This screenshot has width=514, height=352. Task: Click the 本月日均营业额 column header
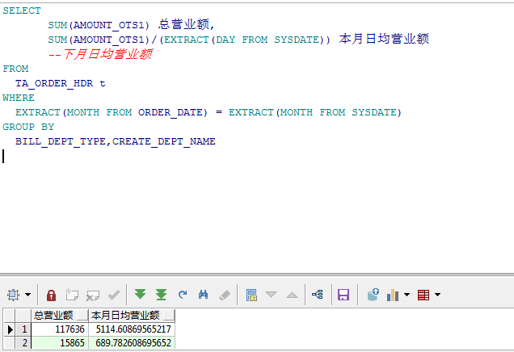coord(132,316)
